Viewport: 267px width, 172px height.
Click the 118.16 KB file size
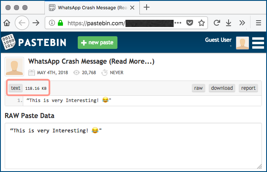36,89
